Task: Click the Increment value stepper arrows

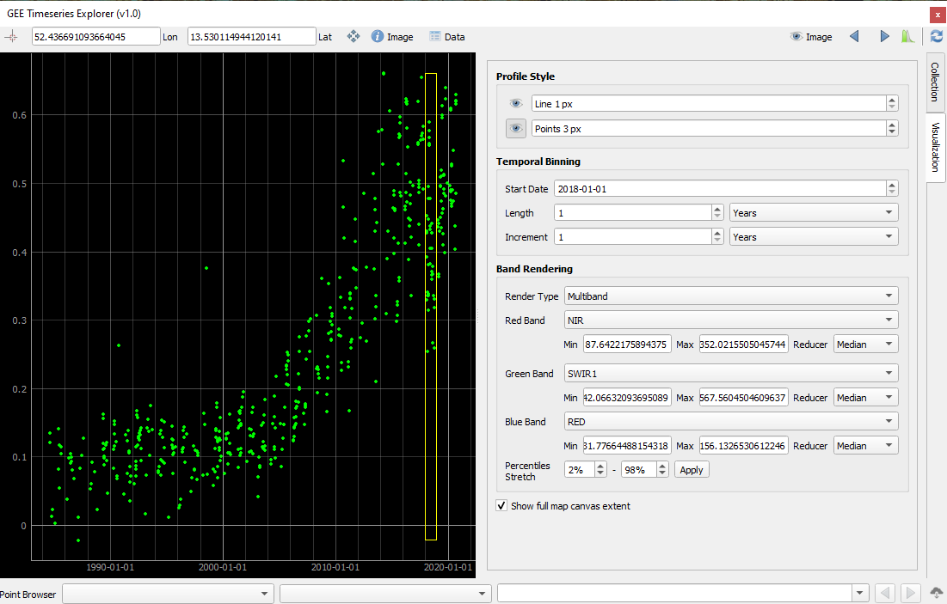Action: 717,237
